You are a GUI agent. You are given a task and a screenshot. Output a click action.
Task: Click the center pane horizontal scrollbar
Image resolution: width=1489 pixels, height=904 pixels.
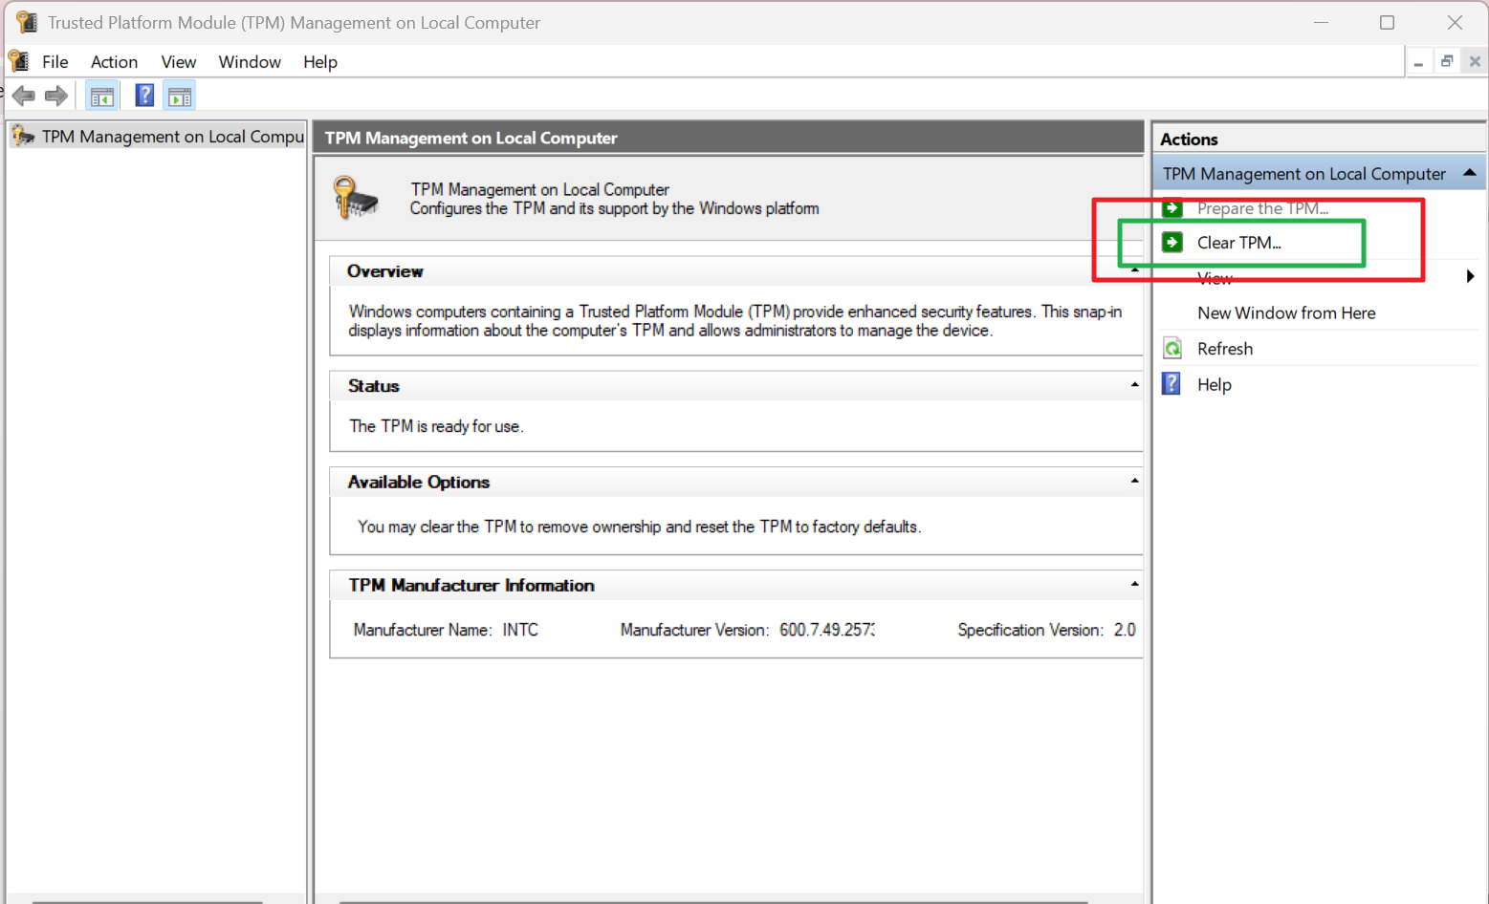pos(713,901)
